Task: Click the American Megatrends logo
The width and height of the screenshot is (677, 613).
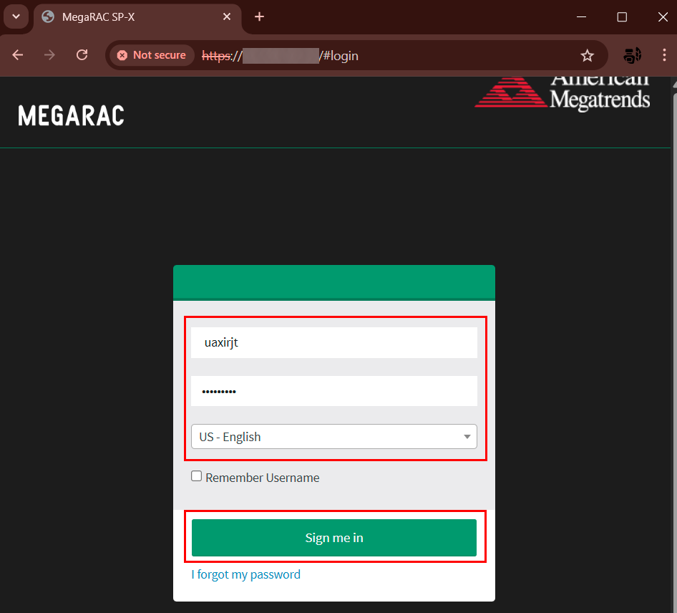Action: tap(562, 93)
